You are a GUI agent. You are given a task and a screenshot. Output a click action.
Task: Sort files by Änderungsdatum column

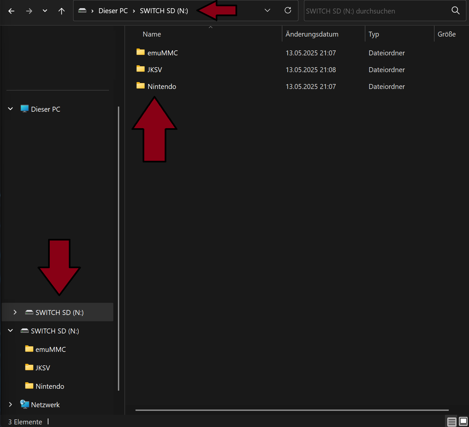tap(312, 34)
